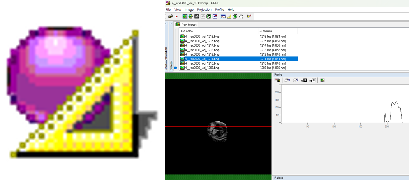409x180 pixels.
Task: Switch to the Binary selection toolbar icon
Action: (197, 16)
